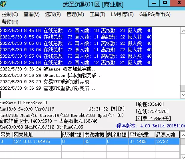Click the [在线:73/73/0] status text
The image size is (185, 159).
pyautogui.click(x=152, y=111)
